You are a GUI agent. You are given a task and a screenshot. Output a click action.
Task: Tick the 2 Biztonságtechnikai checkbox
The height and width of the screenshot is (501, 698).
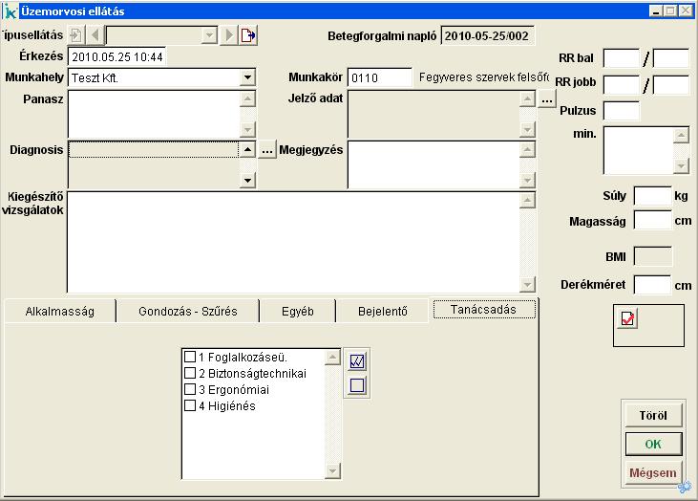(x=190, y=374)
